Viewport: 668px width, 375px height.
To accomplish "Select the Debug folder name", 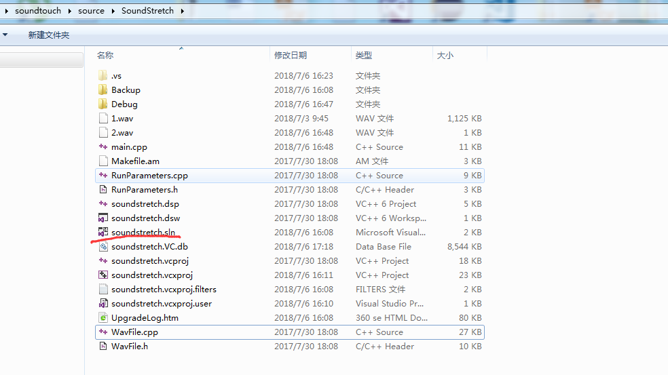I will tap(124, 104).
